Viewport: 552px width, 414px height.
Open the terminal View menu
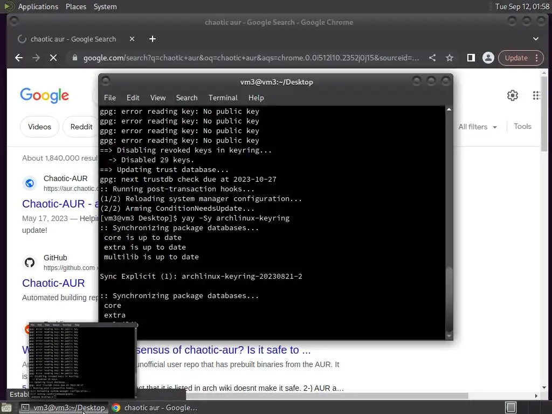pyautogui.click(x=158, y=98)
